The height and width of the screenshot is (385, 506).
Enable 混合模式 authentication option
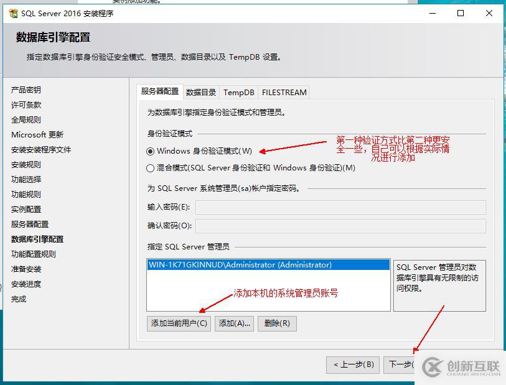click(149, 166)
